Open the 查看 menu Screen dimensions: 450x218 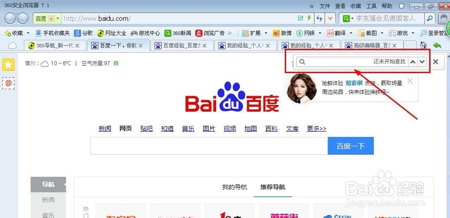[340, 6]
